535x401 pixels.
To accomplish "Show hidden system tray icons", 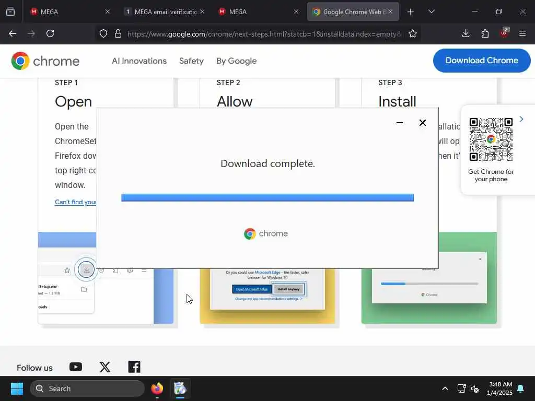I will [445, 388].
